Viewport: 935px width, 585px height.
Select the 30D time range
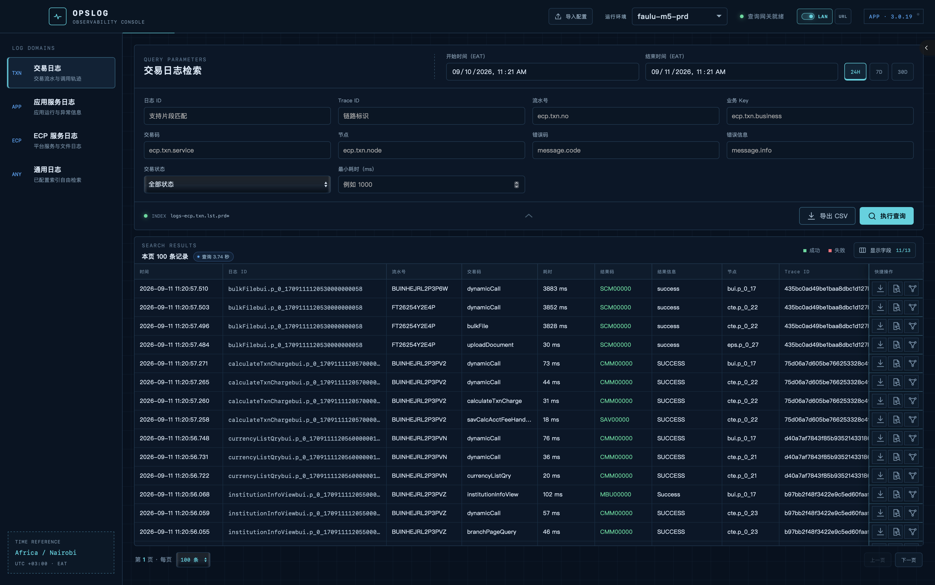click(x=903, y=72)
